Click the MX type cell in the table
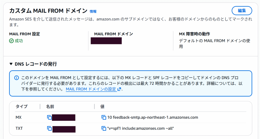Image resolution: width=260 pixels, height=139 pixels. [19, 117]
